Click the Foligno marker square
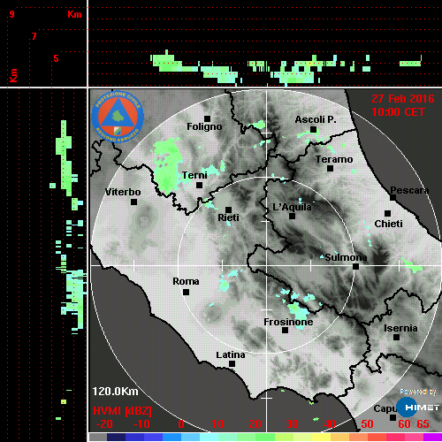Image resolution: width=442 pixels, height=442 pixels. pyautogui.click(x=207, y=118)
